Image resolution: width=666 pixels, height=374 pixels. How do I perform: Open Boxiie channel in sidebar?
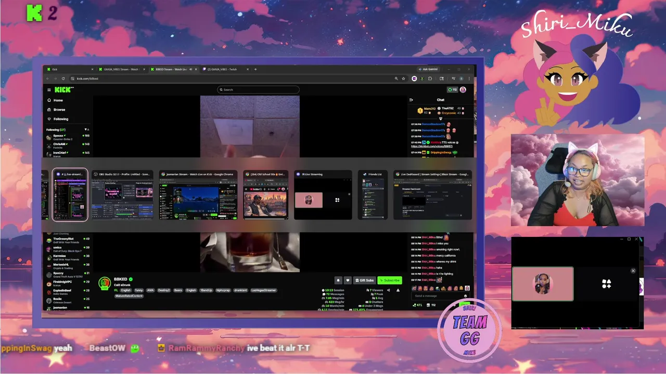pos(68,300)
